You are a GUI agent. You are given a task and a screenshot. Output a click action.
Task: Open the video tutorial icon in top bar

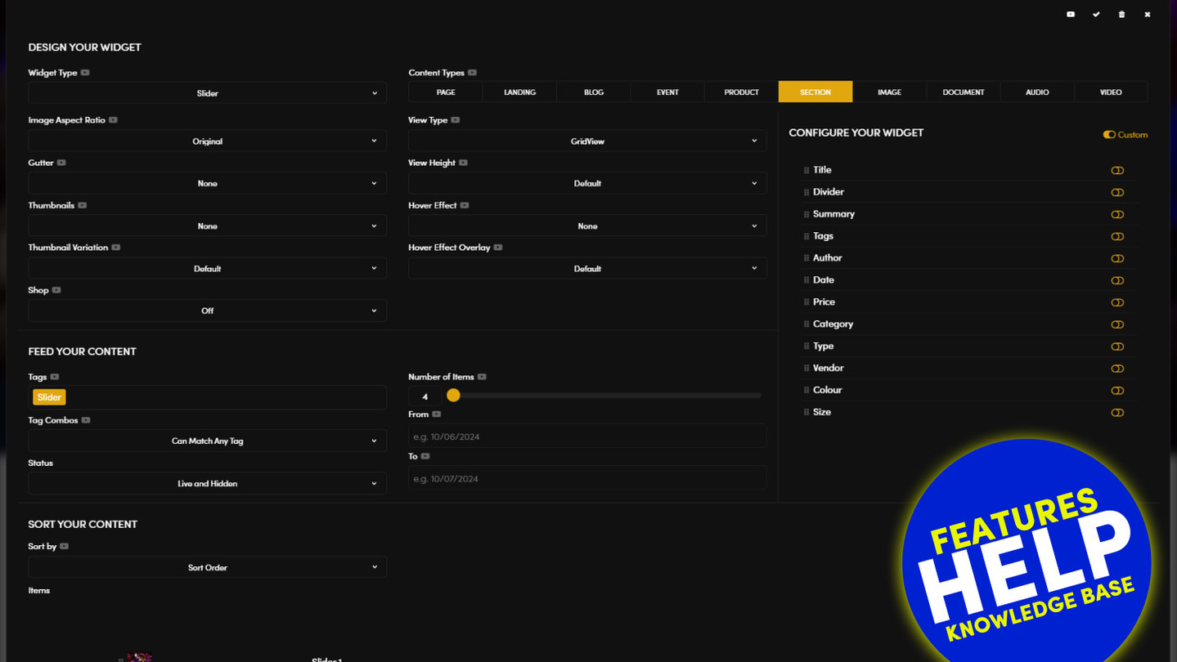point(1071,15)
